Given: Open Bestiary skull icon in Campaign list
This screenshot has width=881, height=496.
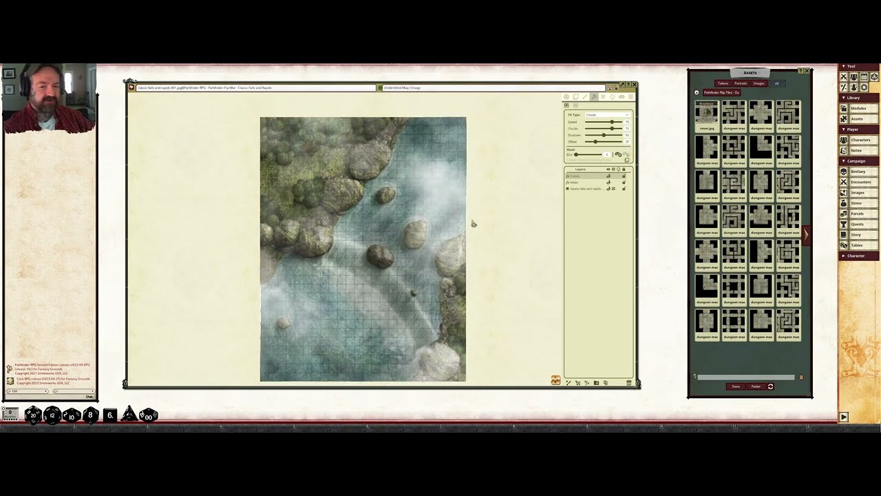Looking at the screenshot, I should point(843,172).
